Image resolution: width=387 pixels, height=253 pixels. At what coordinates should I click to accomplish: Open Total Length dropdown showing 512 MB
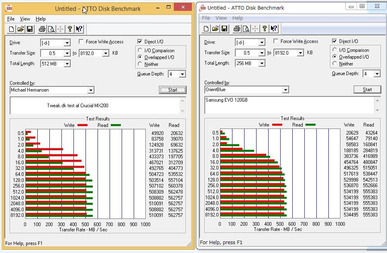(67, 63)
